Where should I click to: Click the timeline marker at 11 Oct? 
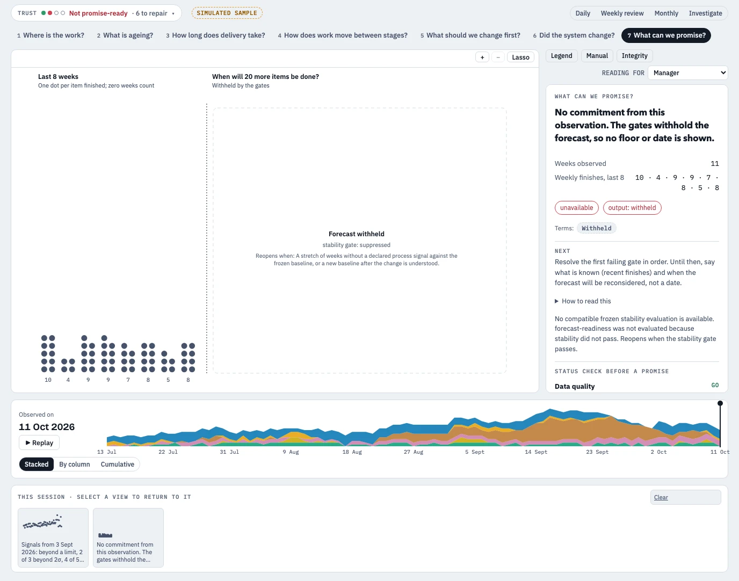pyautogui.click(x=720, y=403)
